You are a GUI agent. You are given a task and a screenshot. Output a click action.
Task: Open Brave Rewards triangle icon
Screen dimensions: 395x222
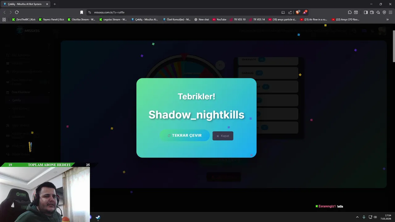tap(305, 12)
